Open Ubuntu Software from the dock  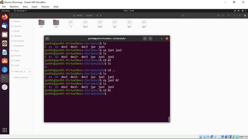[5, 61]
